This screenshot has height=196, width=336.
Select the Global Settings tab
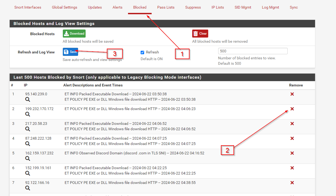coord(64,7)
